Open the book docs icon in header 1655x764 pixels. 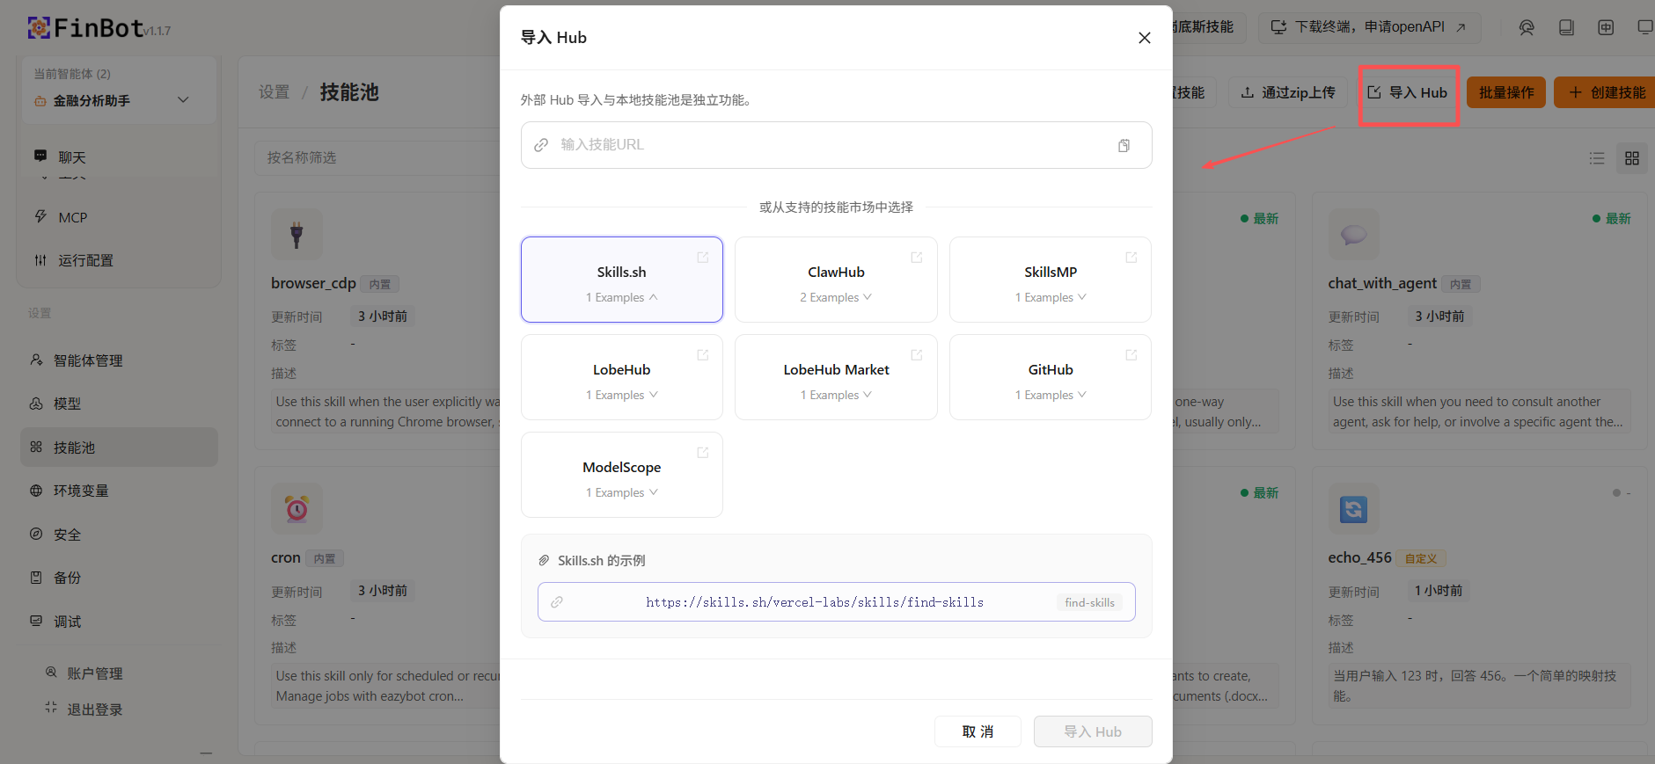[x=1566, y=27]
